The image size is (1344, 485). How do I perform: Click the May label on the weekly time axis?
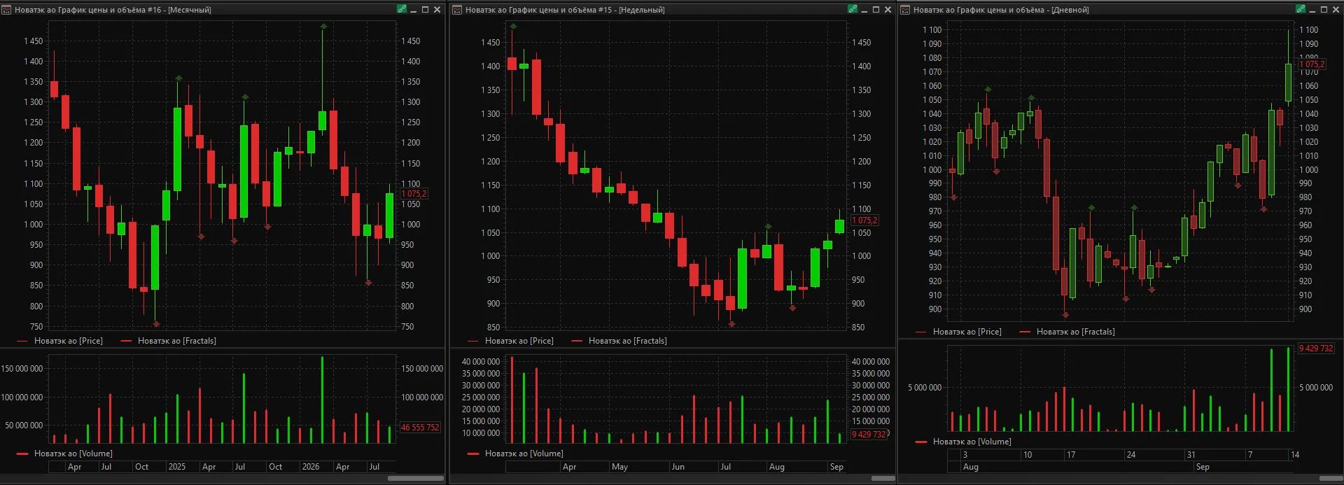point(619,467)
